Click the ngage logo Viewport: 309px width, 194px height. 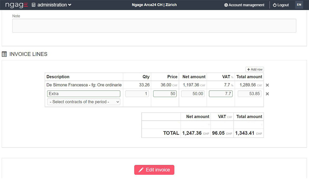click(17, 5)
